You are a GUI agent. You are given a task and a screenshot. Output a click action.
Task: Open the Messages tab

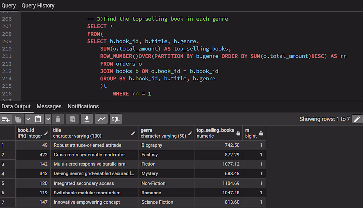click(x=49, y=106)
